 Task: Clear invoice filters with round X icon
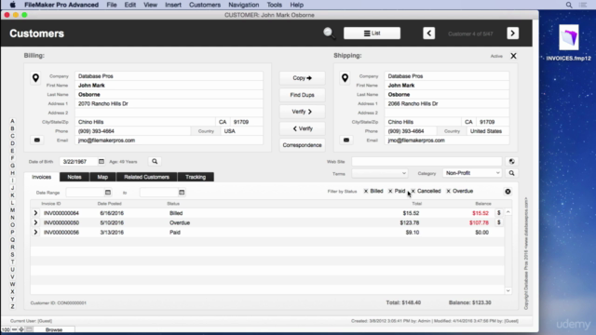(x=508, y=192)
